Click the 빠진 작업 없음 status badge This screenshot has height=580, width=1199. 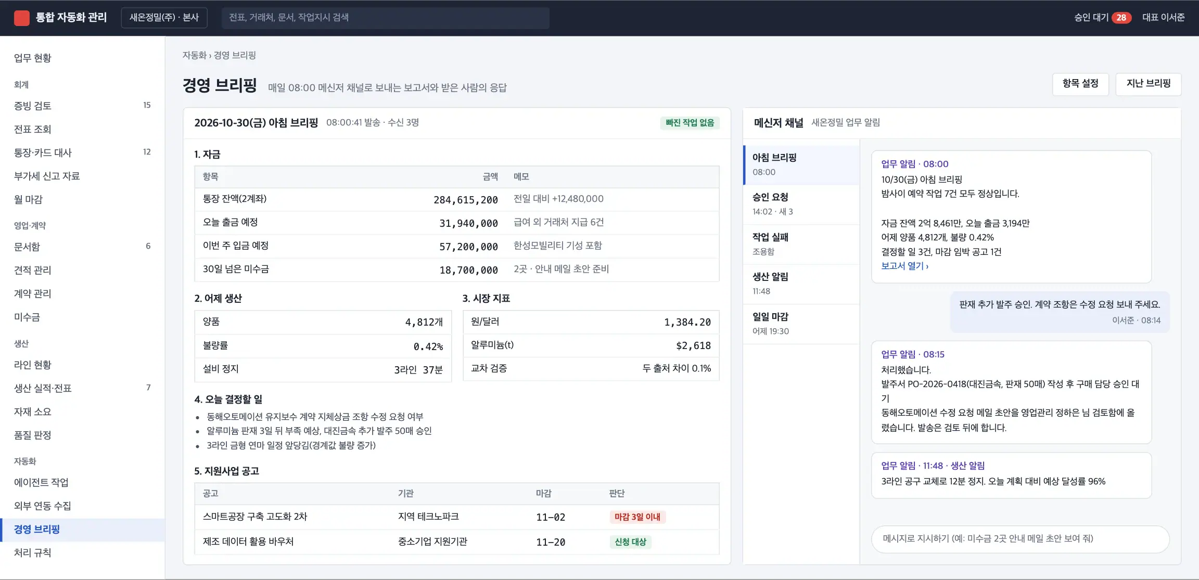coord(690,123)
